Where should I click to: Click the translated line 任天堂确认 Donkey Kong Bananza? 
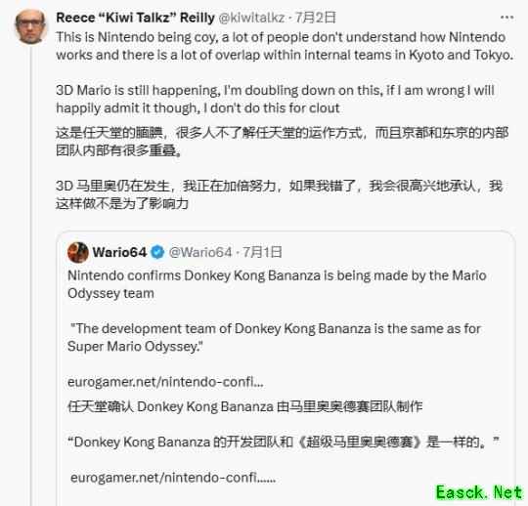(x=244, y=406)
